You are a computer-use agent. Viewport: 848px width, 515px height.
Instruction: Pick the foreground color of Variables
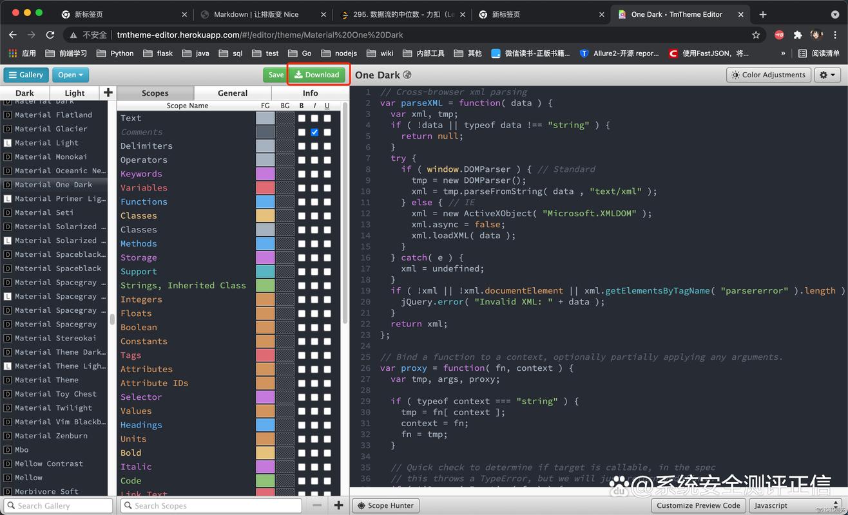(x=265, y=188)
